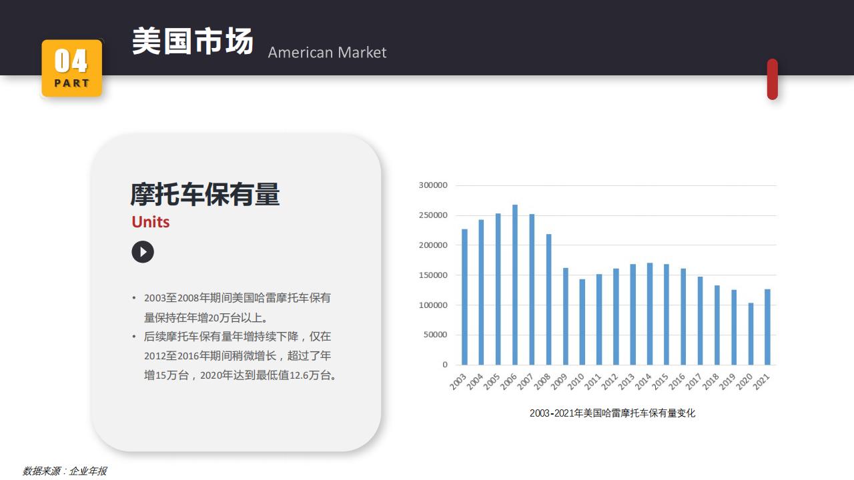Click the 2021 bar in the chart
This screenshot has height=480, width=854.
(767, 327)
